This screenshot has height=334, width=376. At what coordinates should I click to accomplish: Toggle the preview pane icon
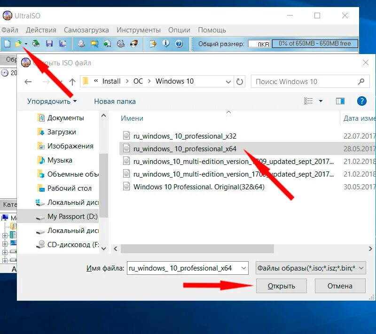coord(340,101)
